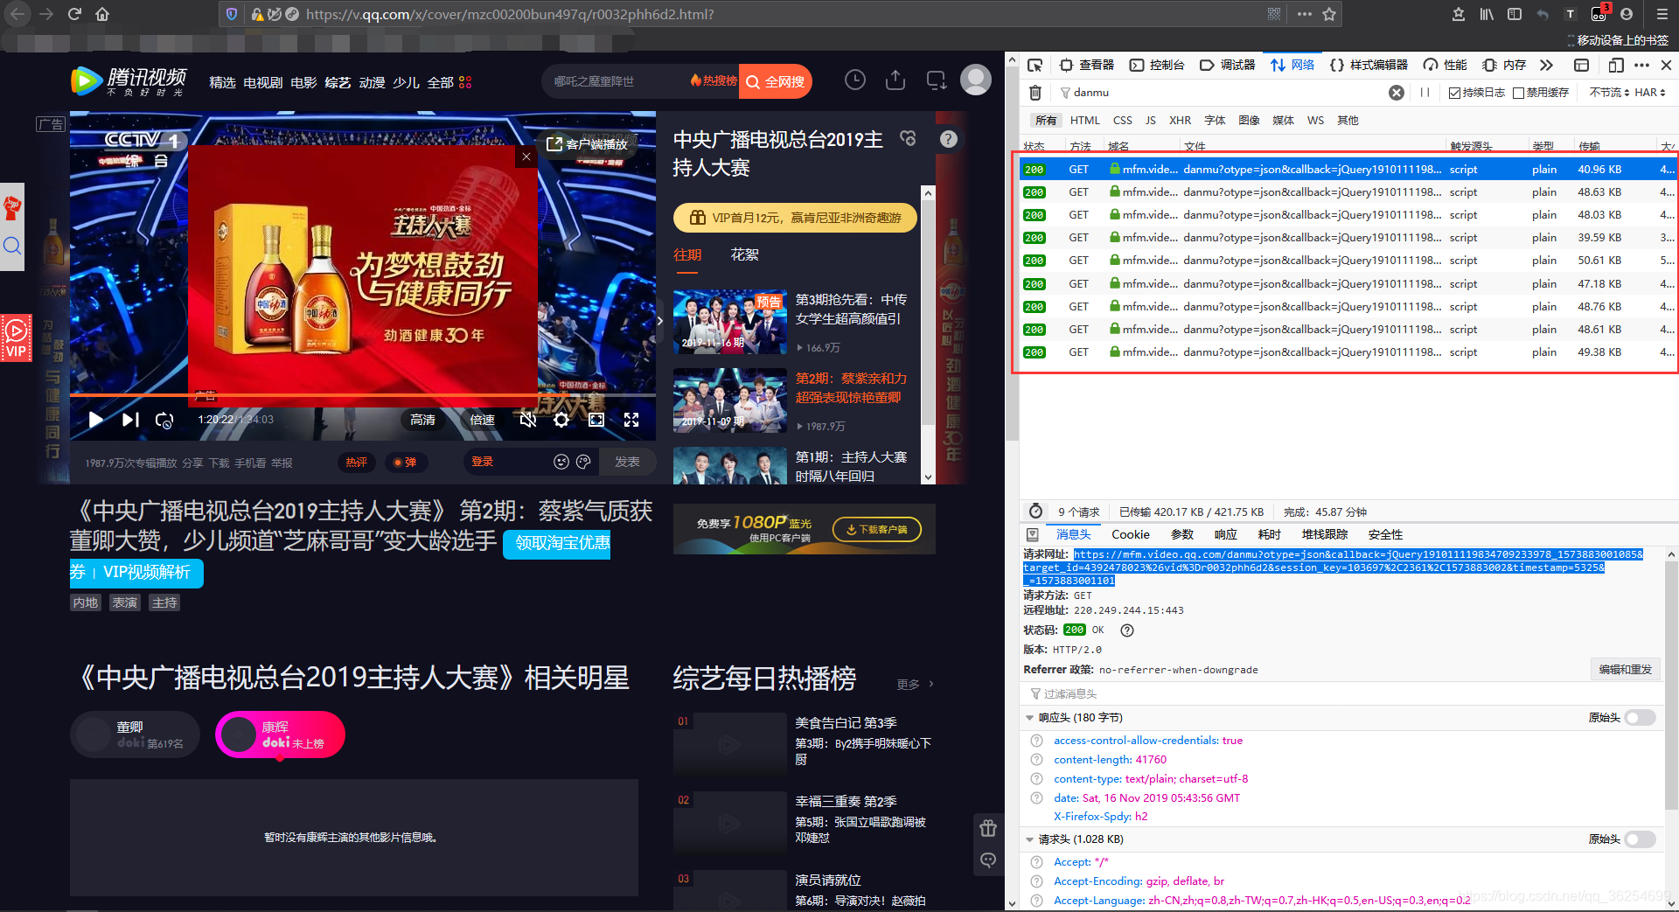The height and width of the screenshot is (912, 1679).
Task: Open devtools more options ellipsis
Action: (1642, 65)
